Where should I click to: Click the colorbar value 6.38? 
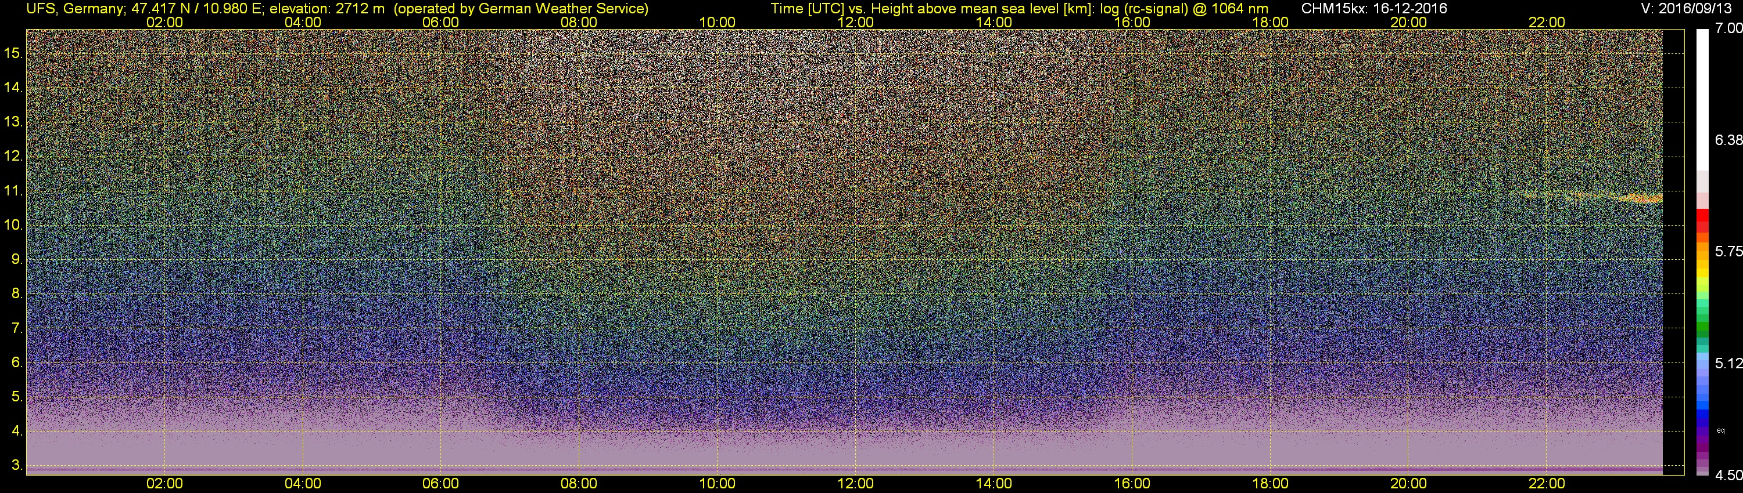pyautogui.click(x=1729, y=140)
